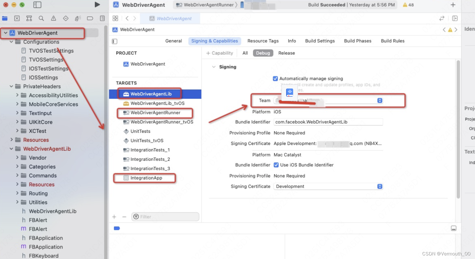The image size is (475, 259).
Task: Open the Signing Certificate Development dropdown
Action: (328, 187)
